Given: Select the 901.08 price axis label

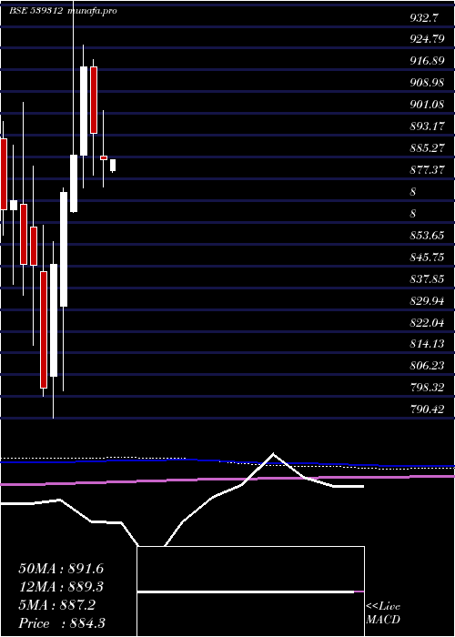Looking at the screenshot, I should [x=427, y=105].
